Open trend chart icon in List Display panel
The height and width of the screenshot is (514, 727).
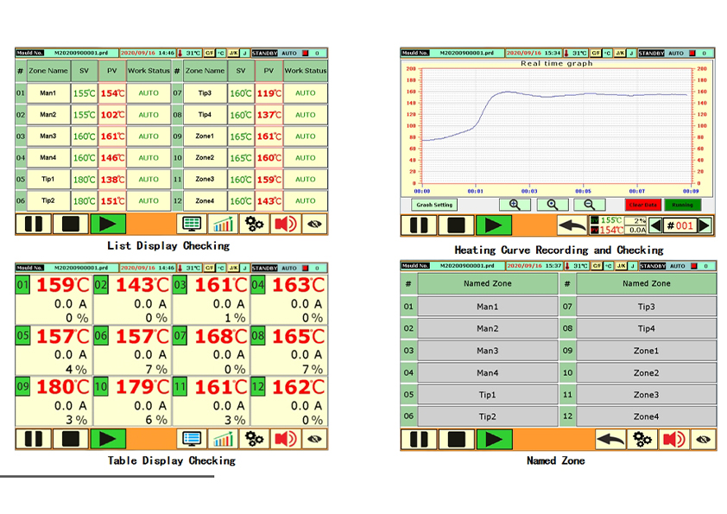(x=224, y=225)
